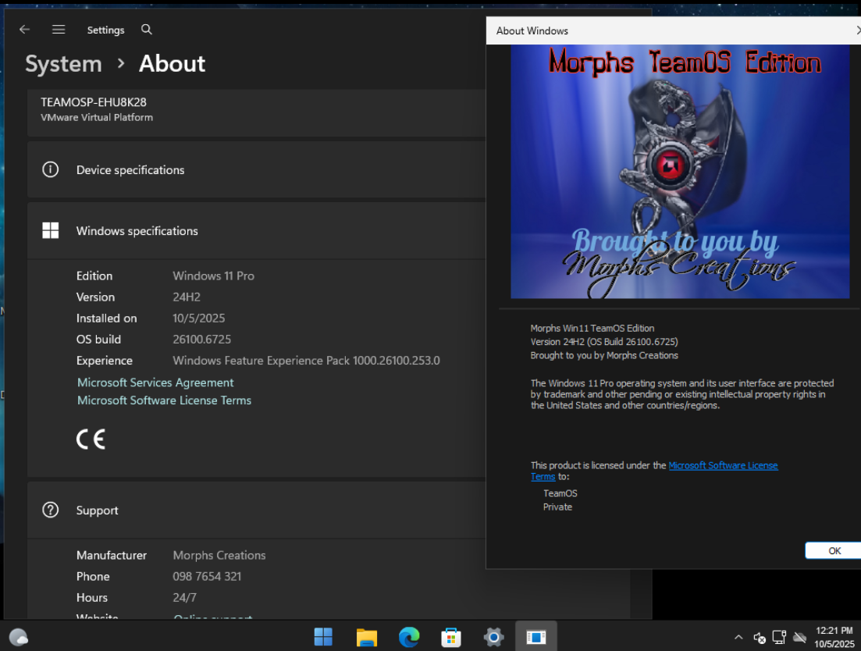Open Microsoft Store from the taskbar

(x=451, y=637)
